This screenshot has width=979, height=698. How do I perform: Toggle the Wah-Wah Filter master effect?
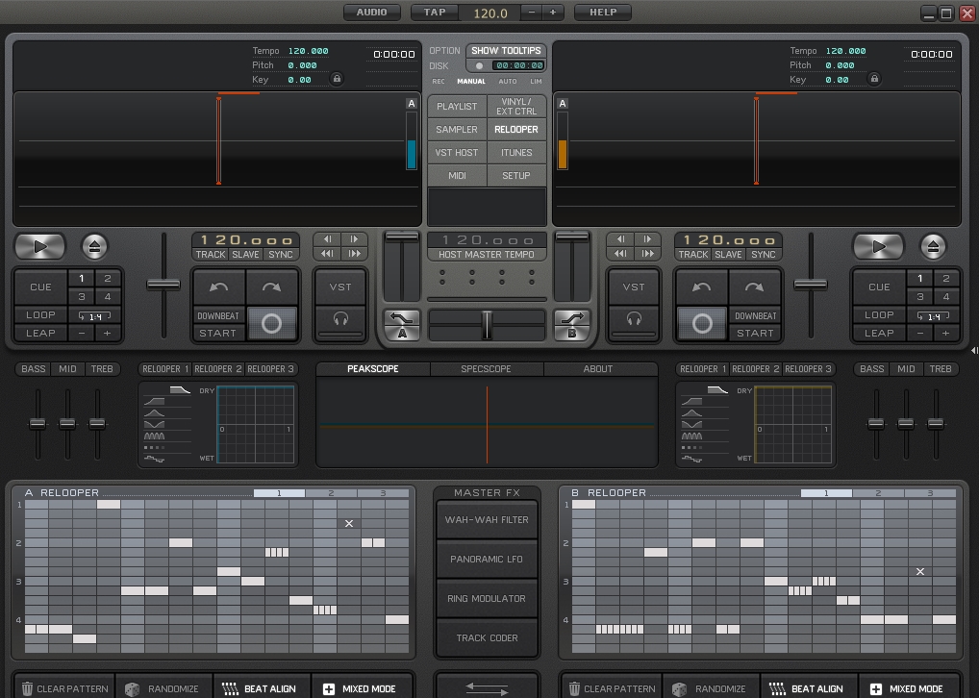(487, 520)
